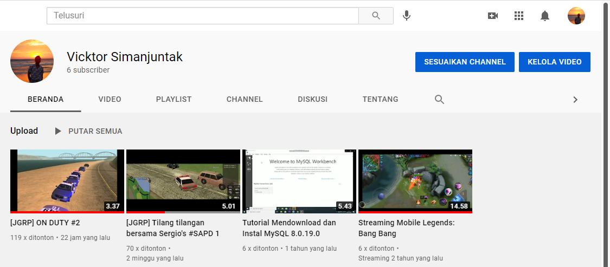Click title Streaming Mobile Legends: Bang Bang

pyautogui.click(x=406, y=228)
